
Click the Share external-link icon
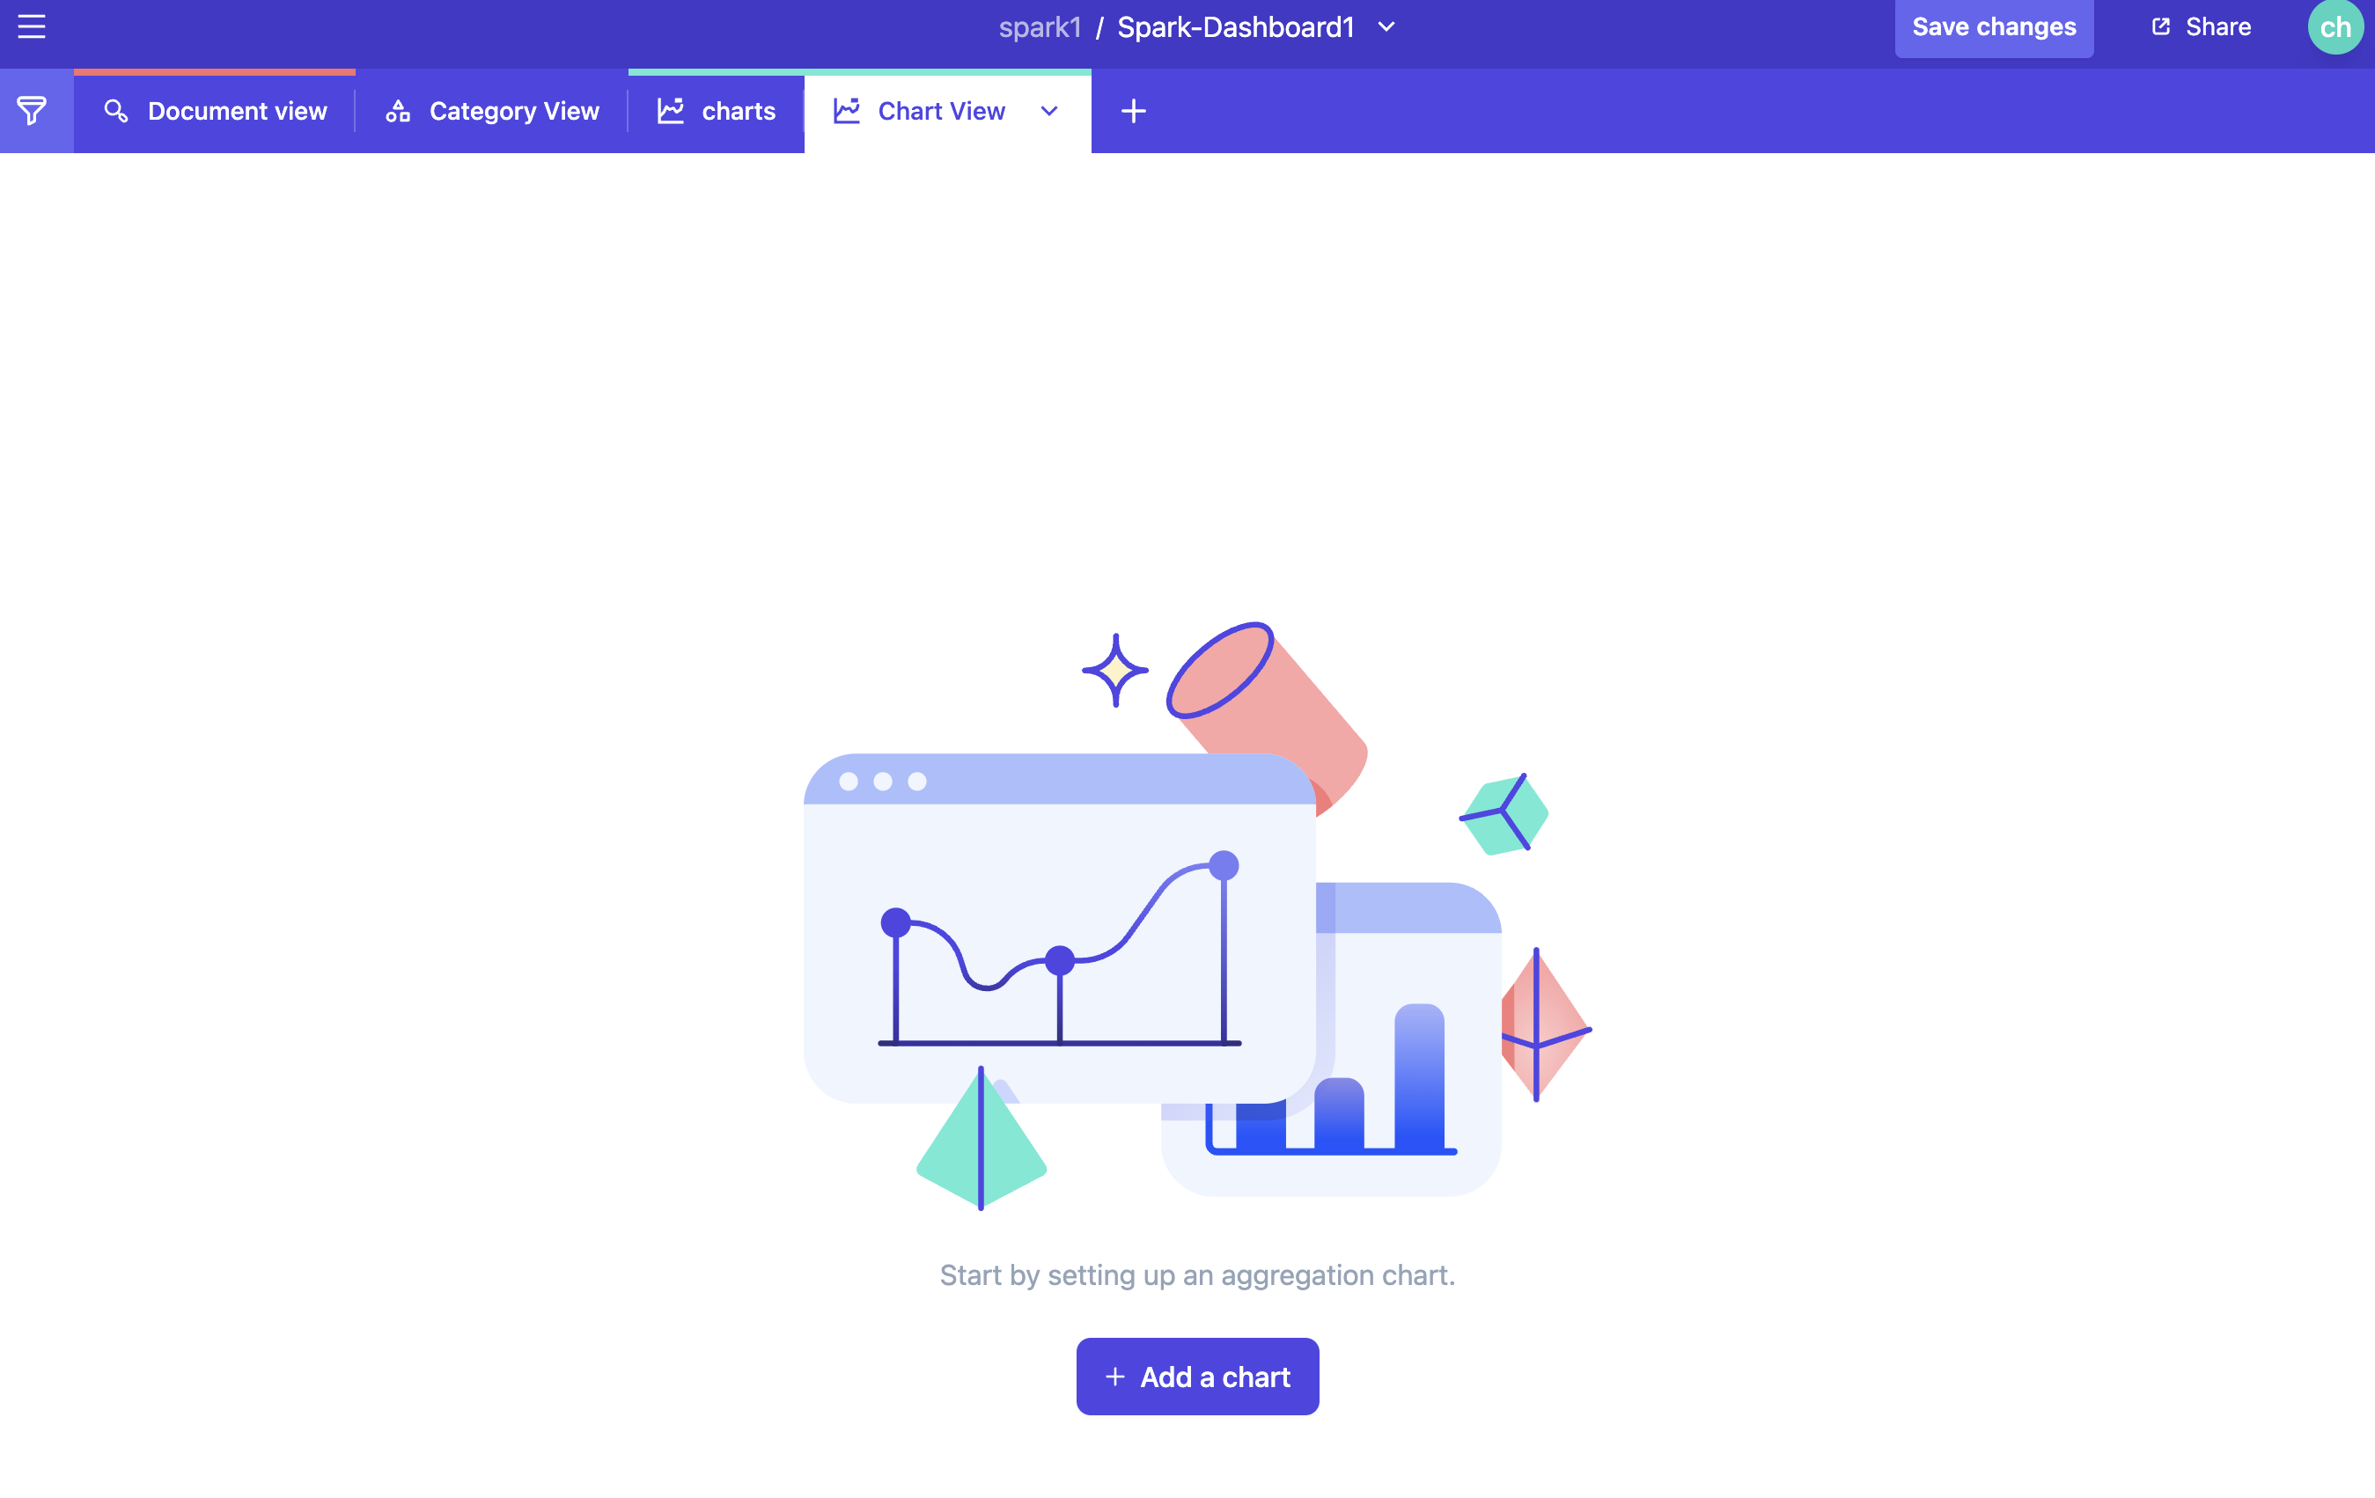pos(2160,26)
